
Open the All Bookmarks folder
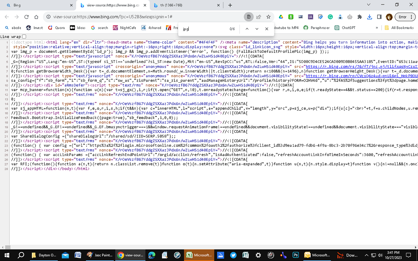point(399,28)
